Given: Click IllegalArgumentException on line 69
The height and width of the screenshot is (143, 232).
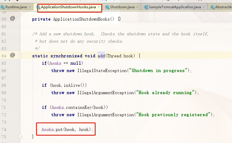Looking at the screenshot, I should [x=105, y=93].
